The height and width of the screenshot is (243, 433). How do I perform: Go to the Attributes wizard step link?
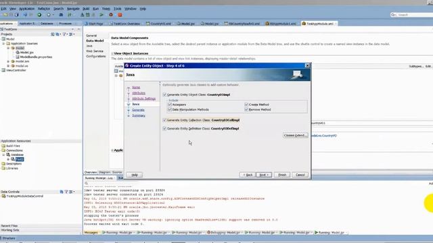pyautogui.click(x=139, y=93)
